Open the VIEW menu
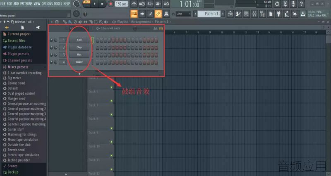The height and width of the screenshot is (176, 331). pyautogui.click(x=37, y=4)
